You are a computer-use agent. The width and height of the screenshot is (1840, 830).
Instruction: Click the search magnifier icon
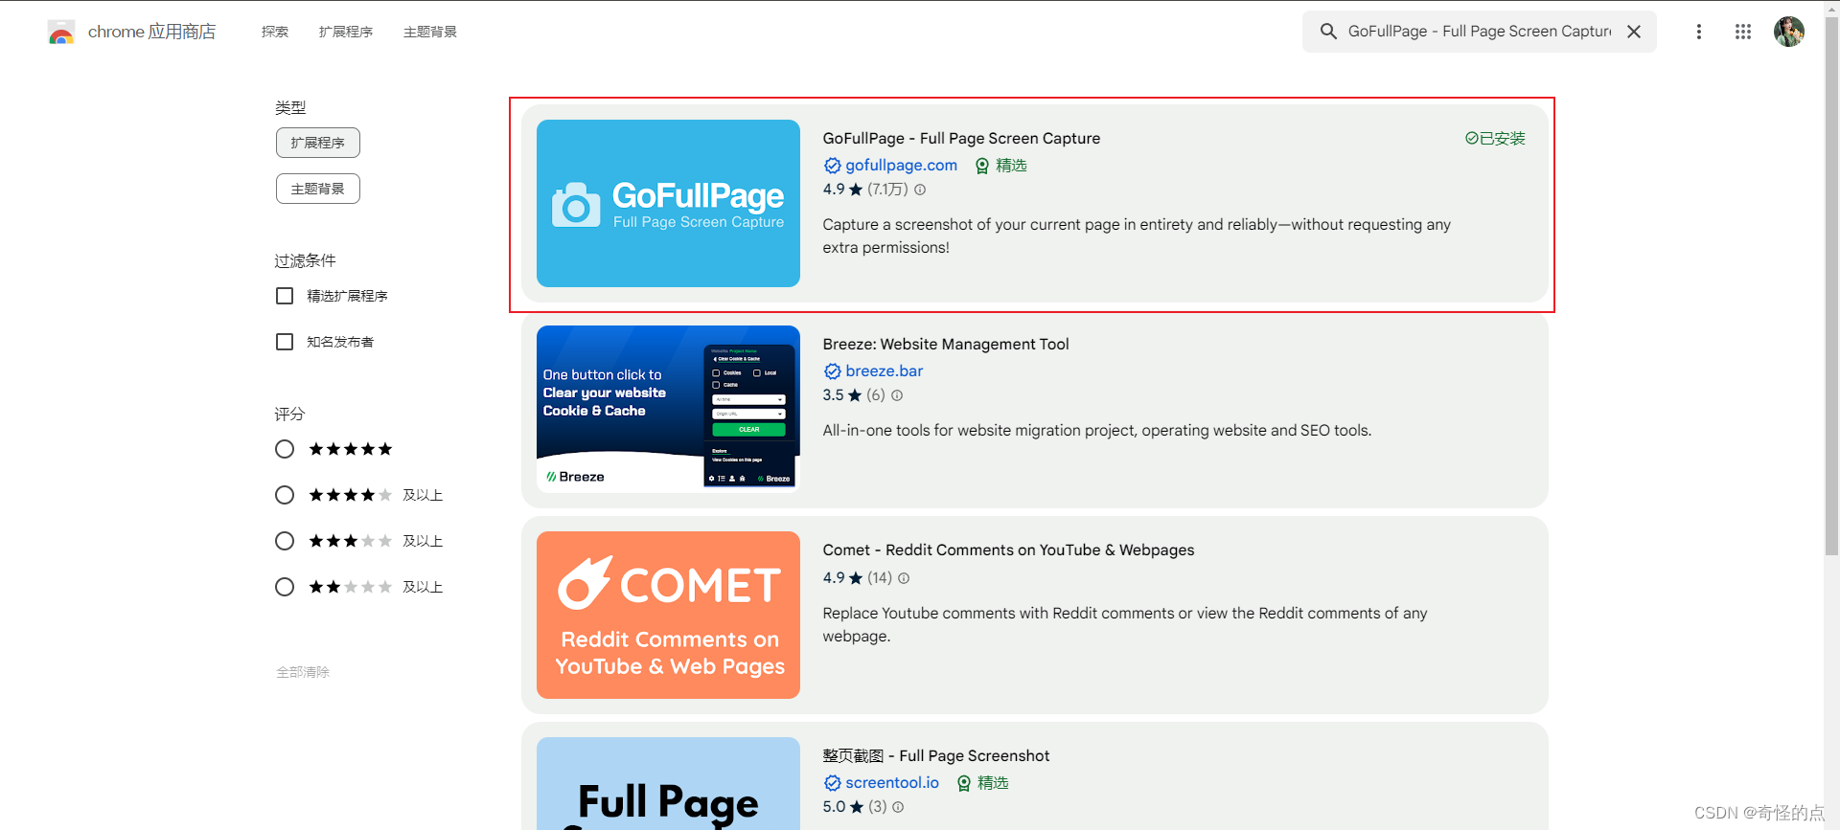(x=1328, y=32)
